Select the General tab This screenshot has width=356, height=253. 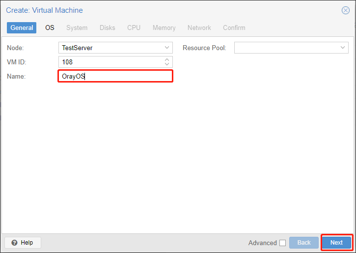(22, 28)
